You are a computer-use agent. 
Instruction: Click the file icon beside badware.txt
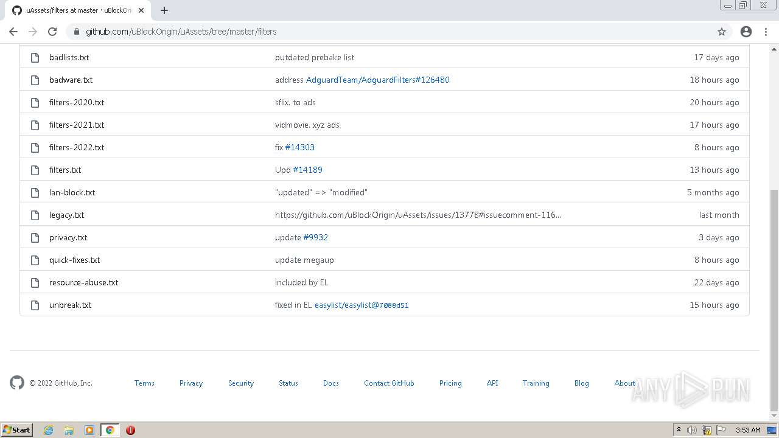[x=35, y=80]
